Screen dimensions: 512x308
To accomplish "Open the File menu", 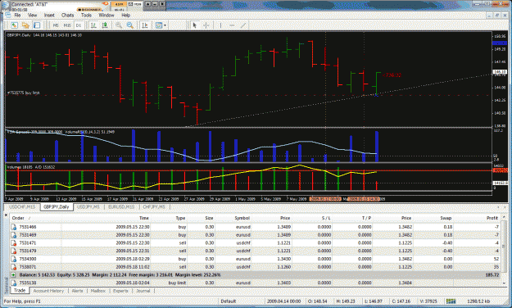I will (x=17, y=15).
